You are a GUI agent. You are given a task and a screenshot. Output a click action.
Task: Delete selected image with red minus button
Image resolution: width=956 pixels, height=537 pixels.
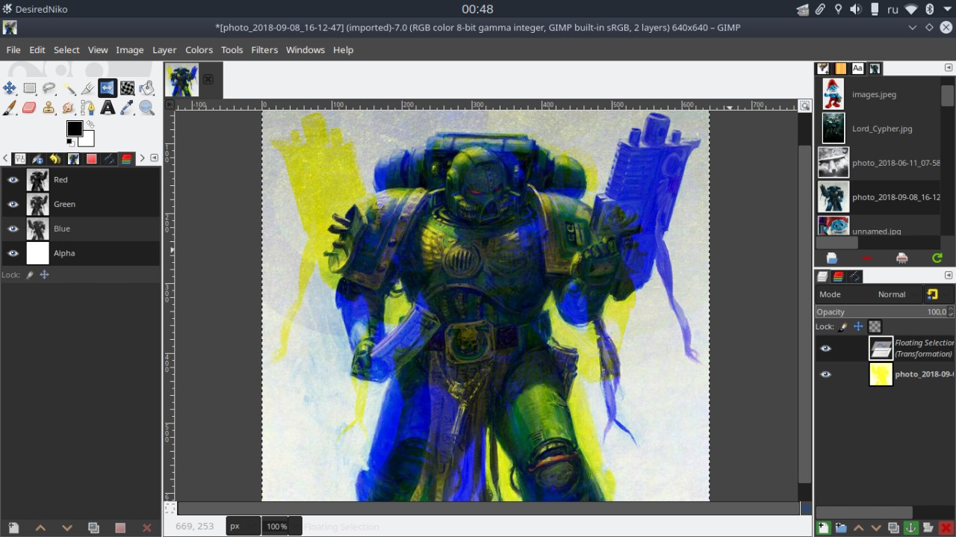click(x=867, y=258)
